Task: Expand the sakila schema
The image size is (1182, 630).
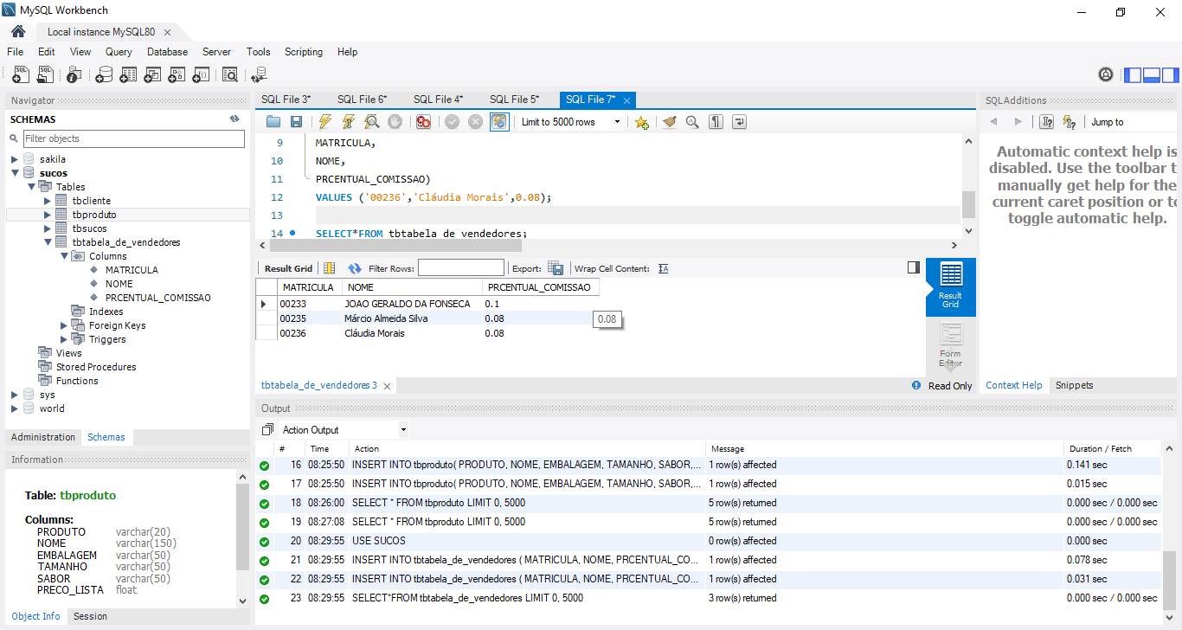Action: (x=15, y=159)
